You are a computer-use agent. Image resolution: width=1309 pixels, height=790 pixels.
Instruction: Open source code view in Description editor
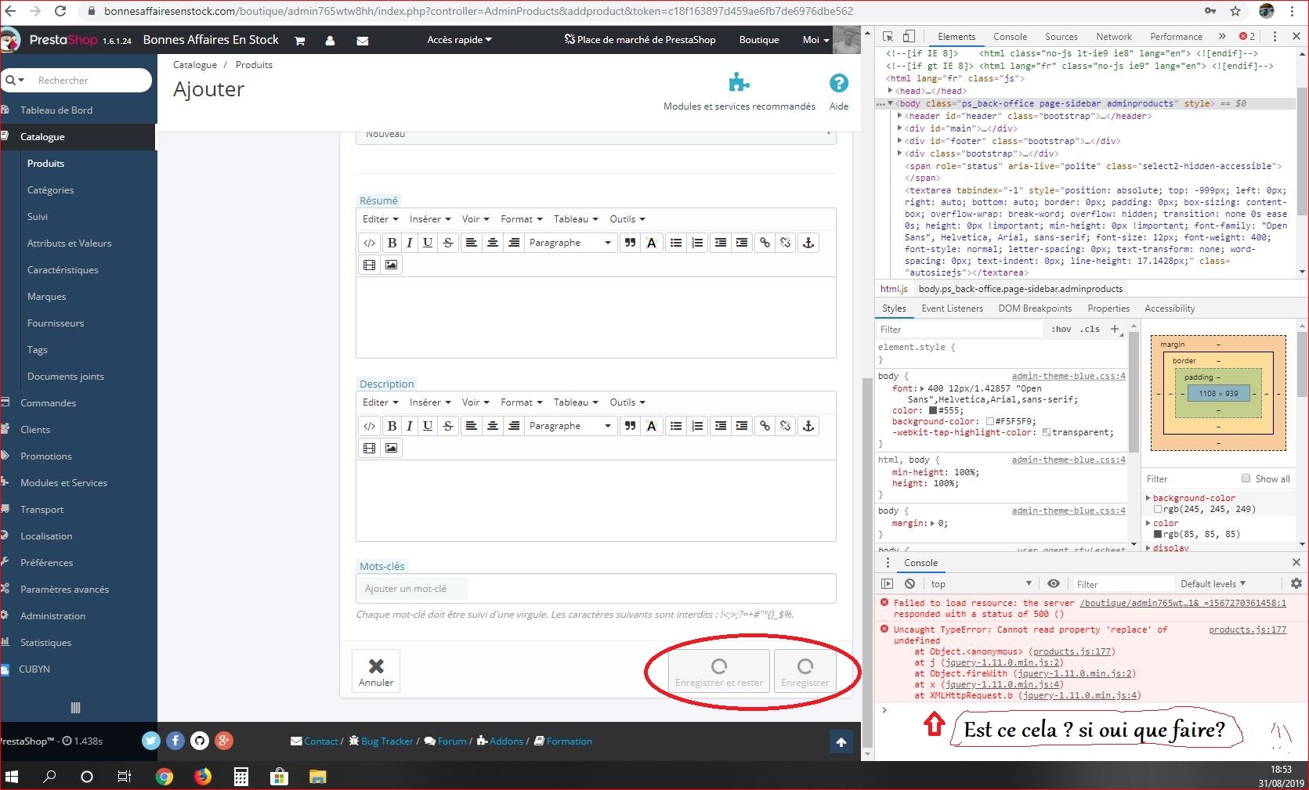369,426
